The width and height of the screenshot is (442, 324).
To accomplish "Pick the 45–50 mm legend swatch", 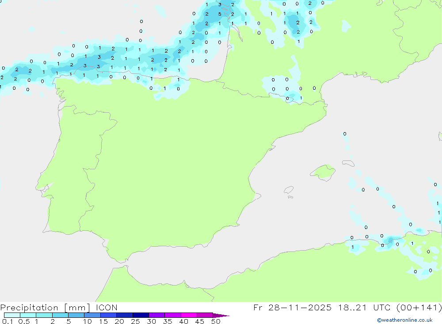I will click(x=205, y=315).
